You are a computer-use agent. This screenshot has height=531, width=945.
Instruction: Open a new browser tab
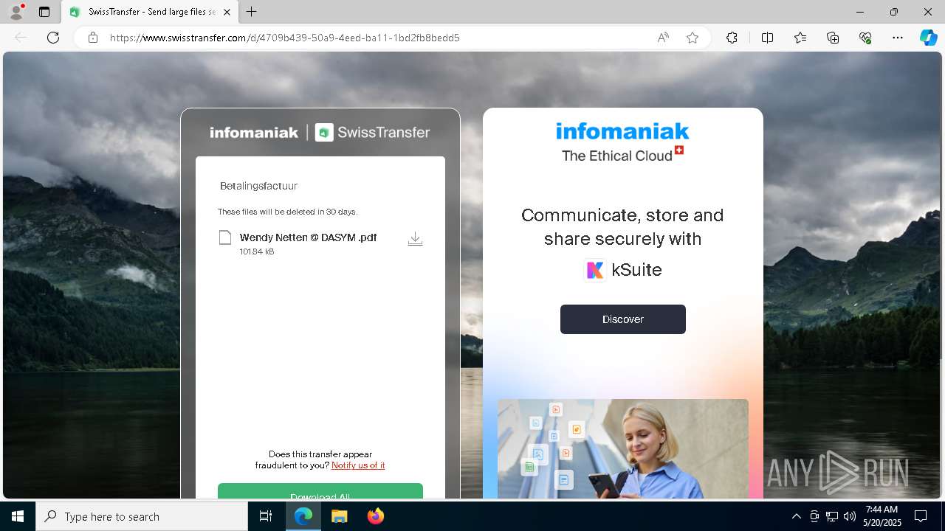pyautogui.click(x=252, y=12)
